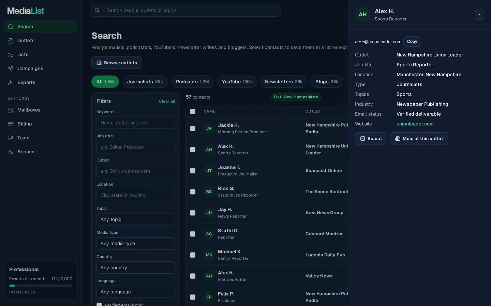491x306 pixels.
Task: Check the Sruthi G. row checkbox
Action: [x=193, y=234]
